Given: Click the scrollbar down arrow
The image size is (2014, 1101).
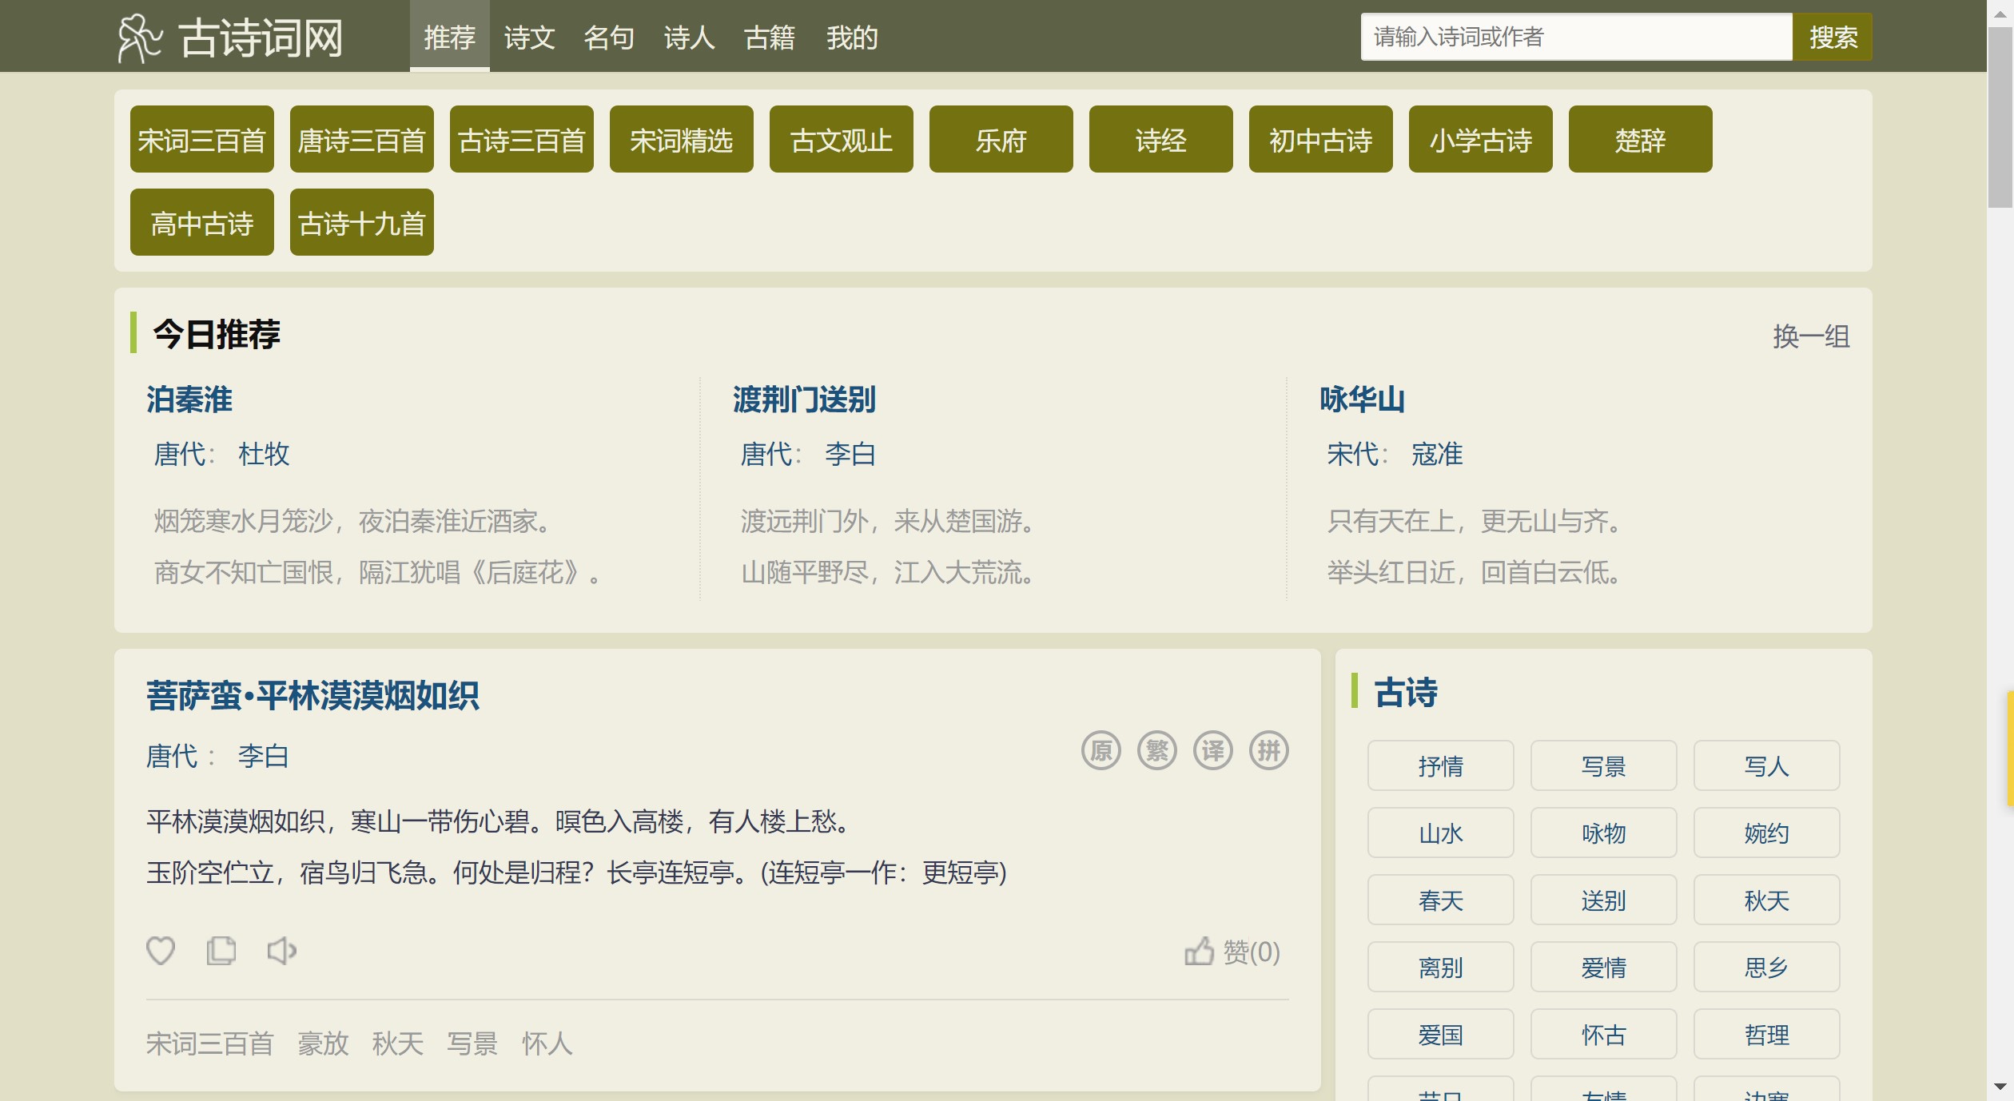Looking at the screenshot, I should point(2000,1087).
